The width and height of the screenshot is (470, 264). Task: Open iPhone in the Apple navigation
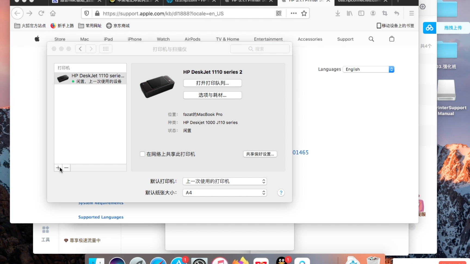point(135,39)
